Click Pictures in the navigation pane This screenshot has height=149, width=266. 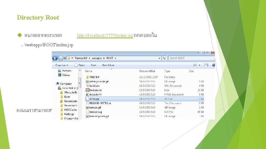(67, 71)
